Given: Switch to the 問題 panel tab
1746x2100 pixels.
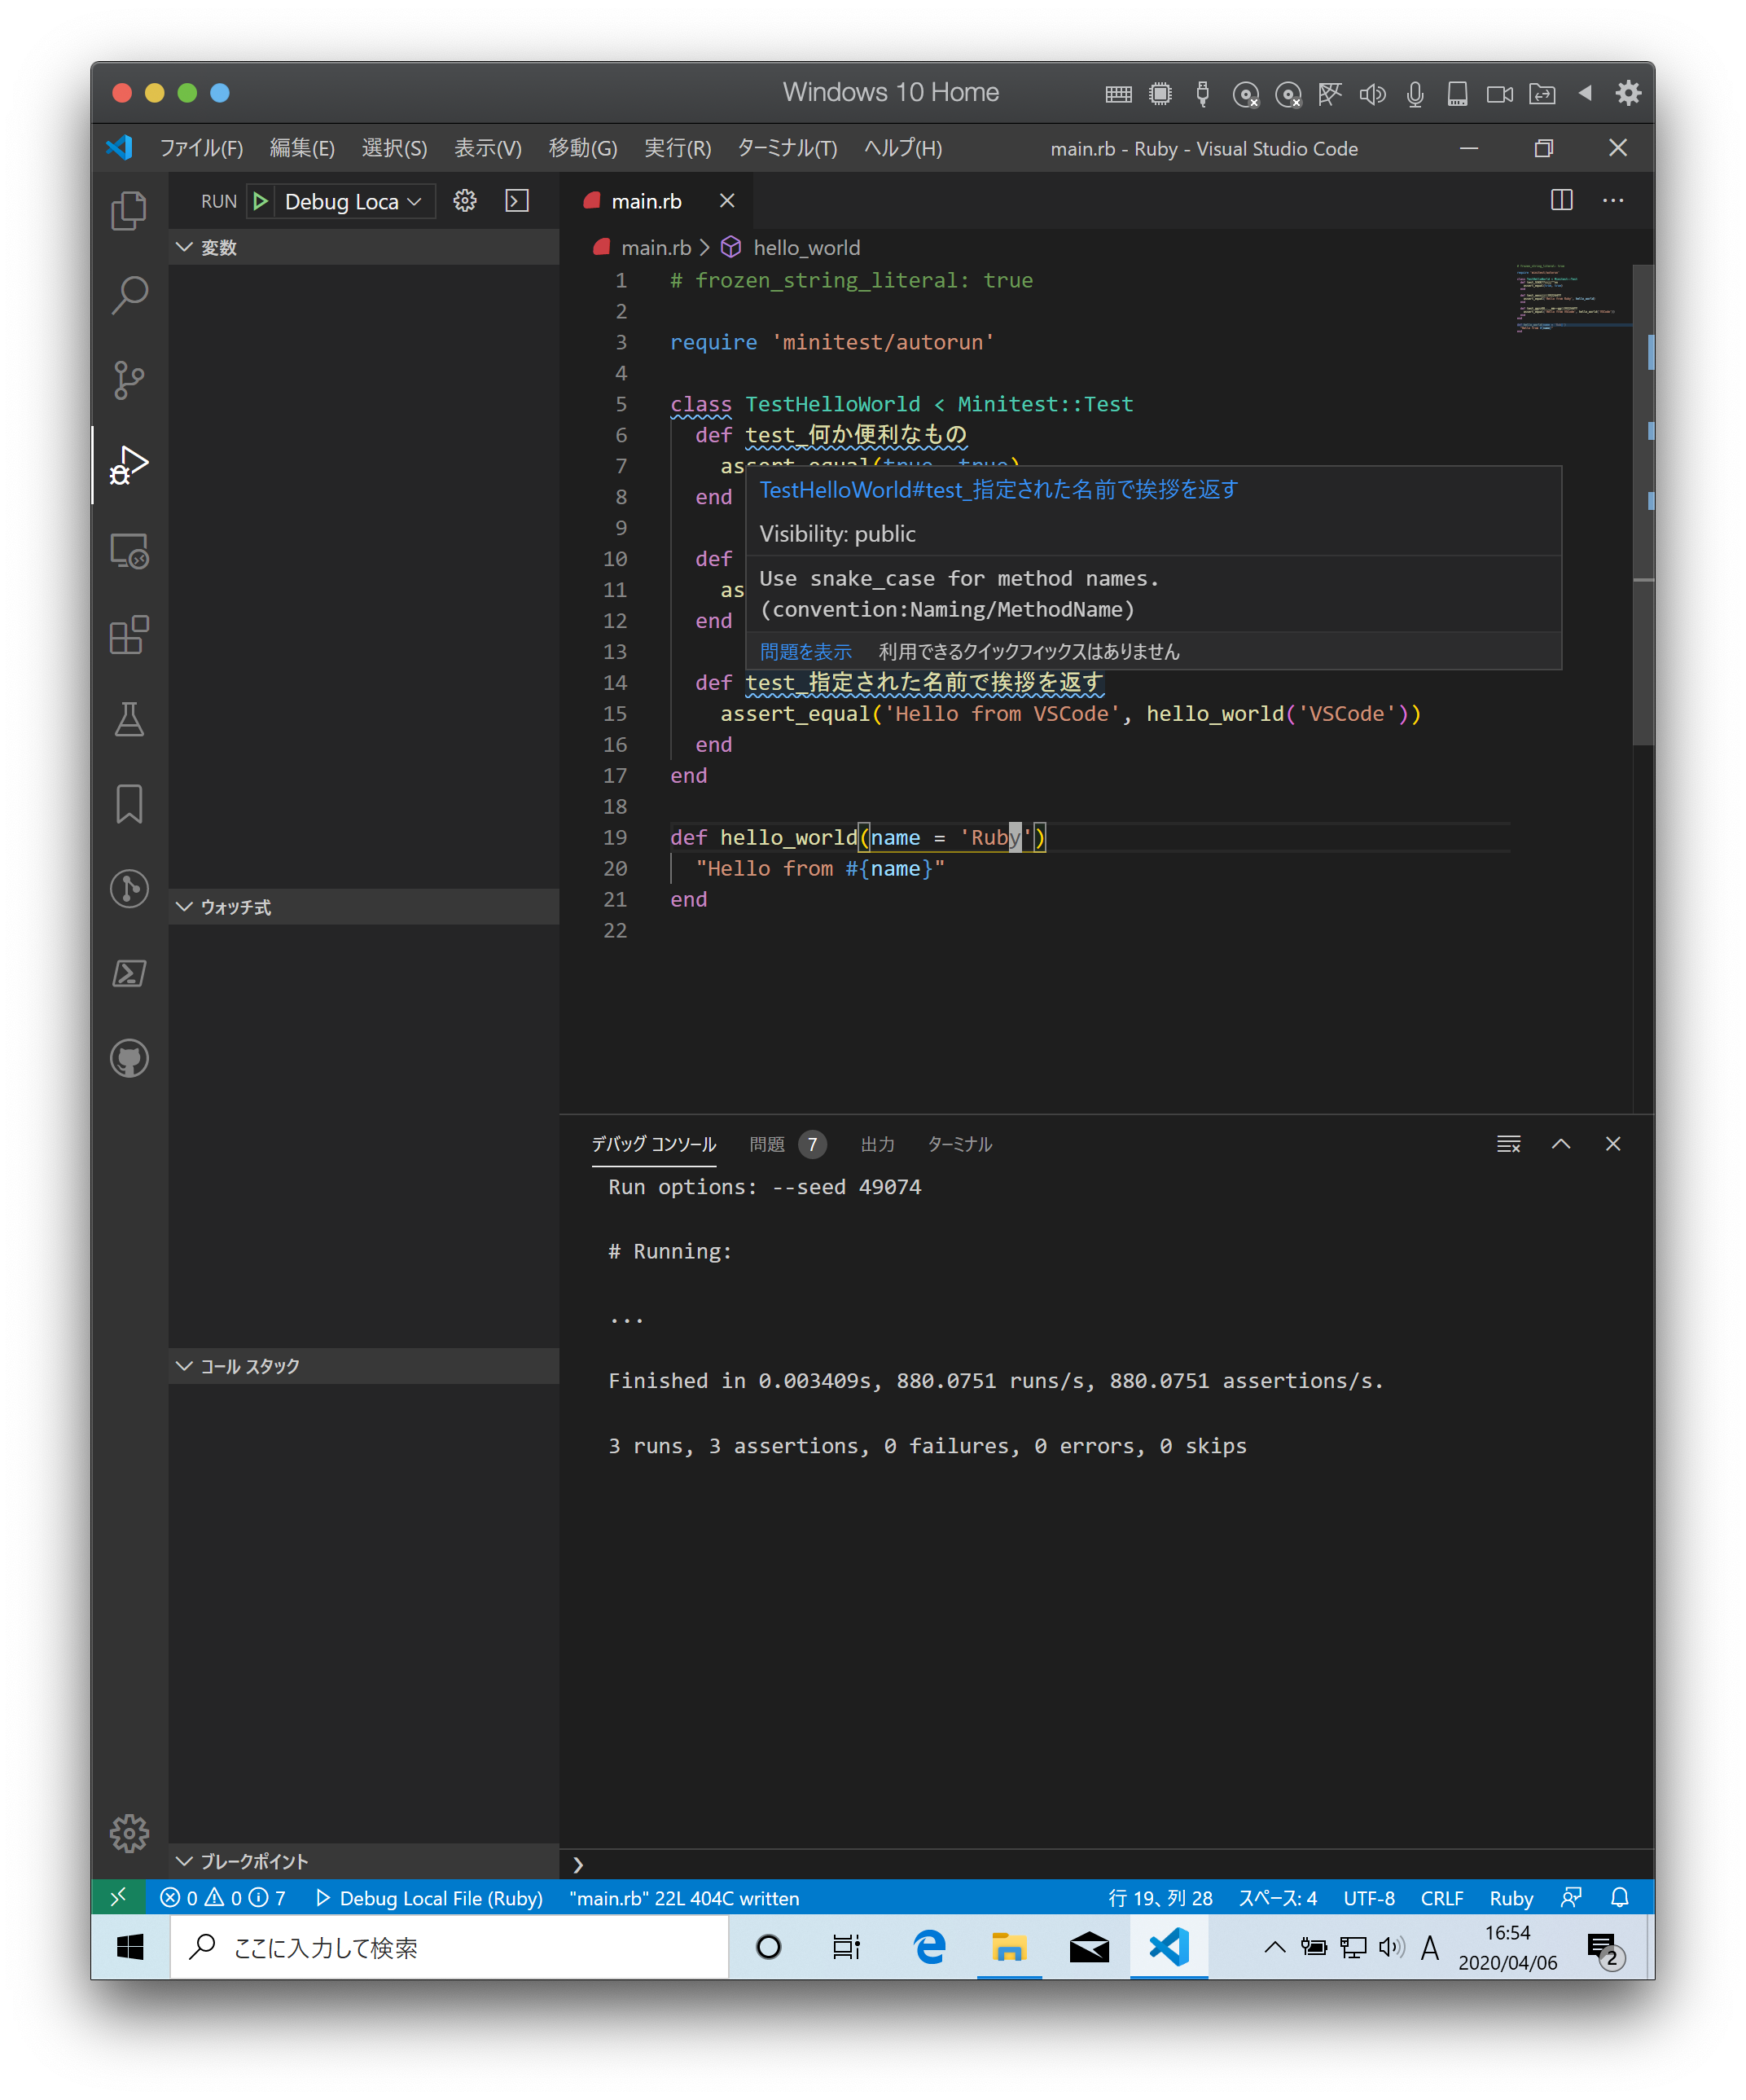Looking at the screenshot, I should click(x=768, y=1144).
